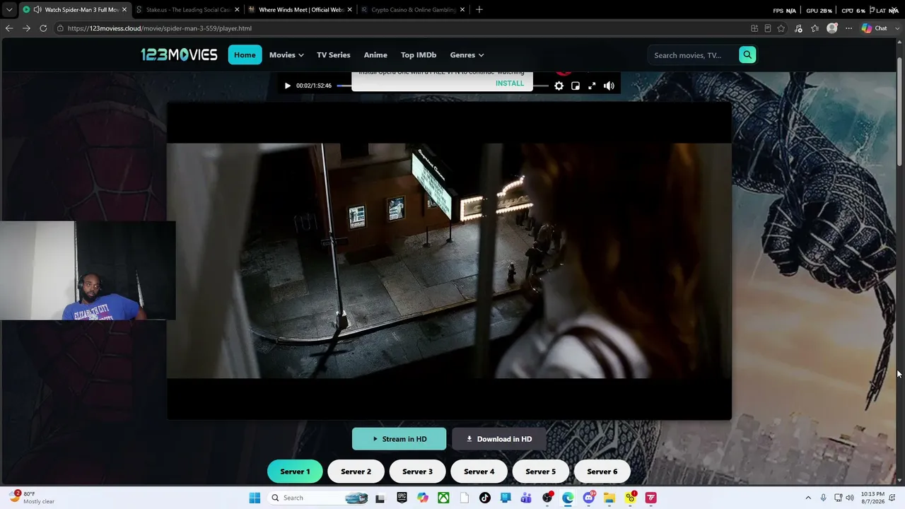Viewport: 905px width, 509px height.
Task: Click the taskbar Search box
Action: 318,498
